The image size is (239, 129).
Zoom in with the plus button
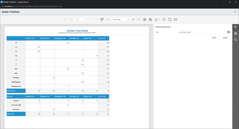133,19
